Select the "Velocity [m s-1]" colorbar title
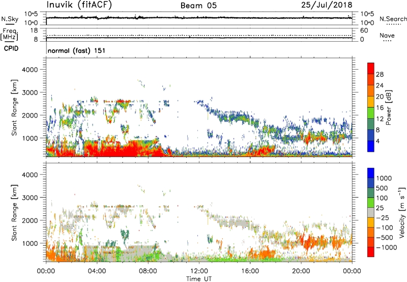Image resolution: width=407 pixels, height=282 pixels. (x=402, y=212)
